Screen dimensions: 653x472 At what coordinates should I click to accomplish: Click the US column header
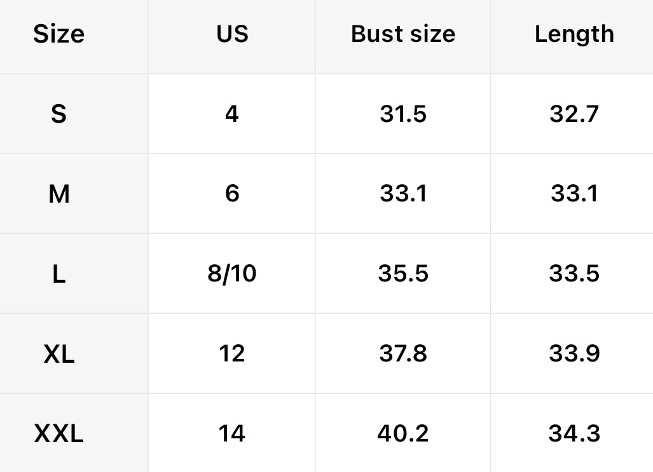[232, 34]
